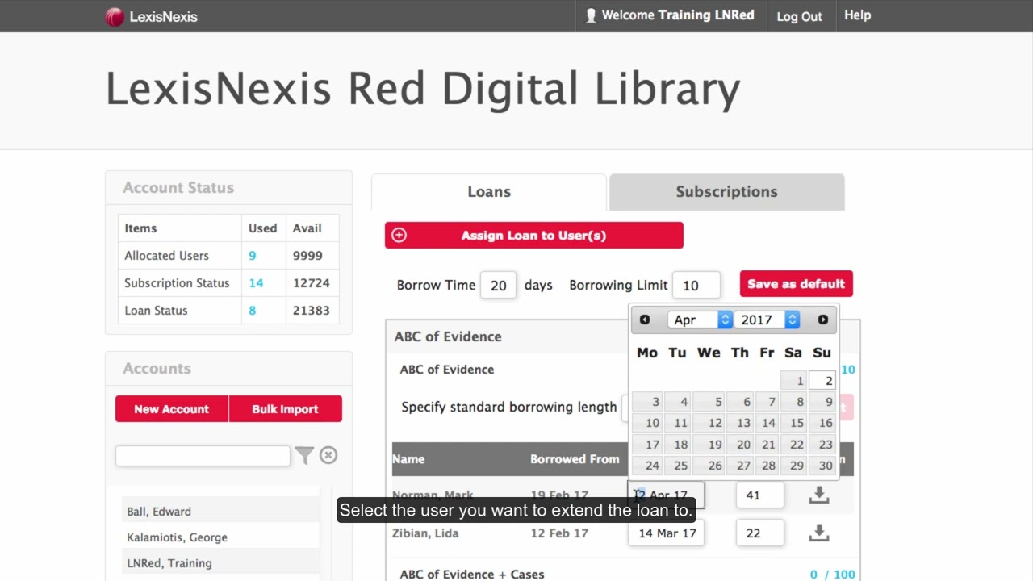Click Log Out in the header
This screenshot has width=1033, height=581.
pos(799,16)
